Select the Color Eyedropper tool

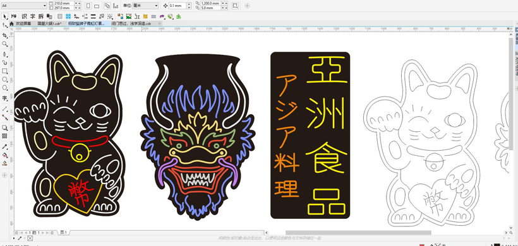(4, 146)
